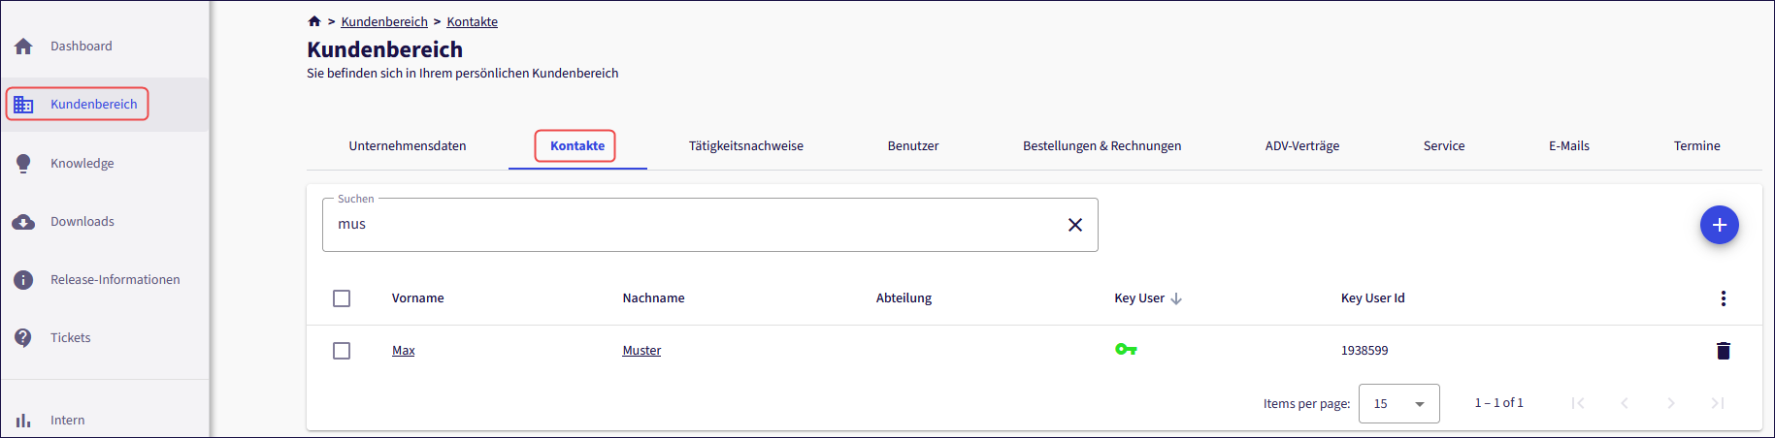
Task: Clear the search field with X
Action: coord(1074,225)
